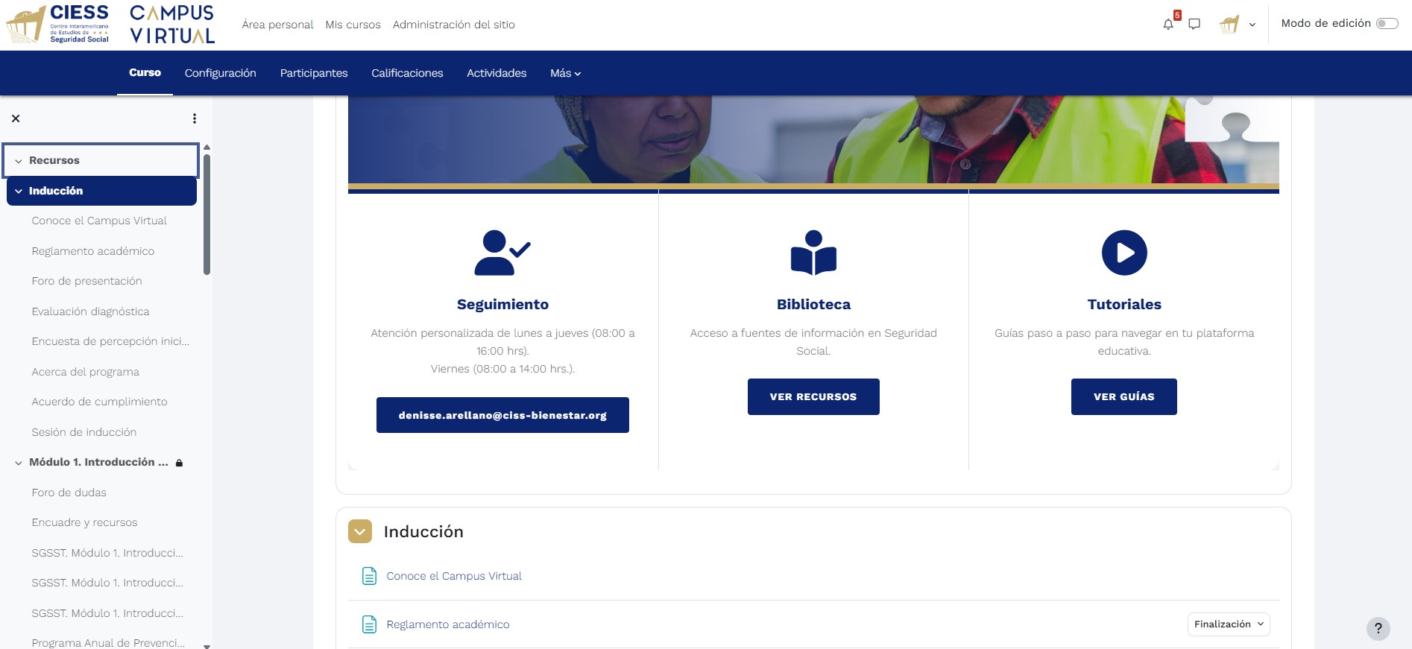This screenshot has height=649, width=1412.
Task: Click the page icon next to Conoce el Campus Virtual
Action: [x=369, y=576]
